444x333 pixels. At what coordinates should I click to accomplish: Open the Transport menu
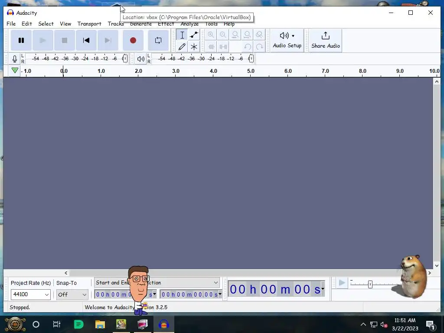click(89, 24)
